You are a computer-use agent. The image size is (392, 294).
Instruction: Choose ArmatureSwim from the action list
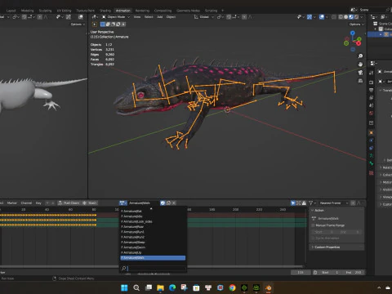pyautogui.click(x=153, y=247)
